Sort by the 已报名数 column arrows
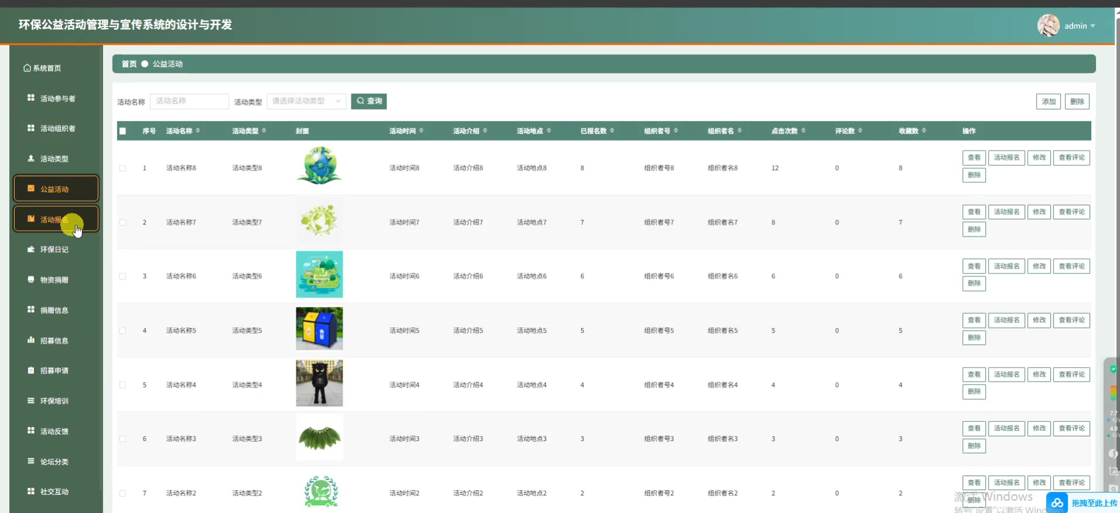The height and width of the screenshot is (513, 1120). click(612, 131)
